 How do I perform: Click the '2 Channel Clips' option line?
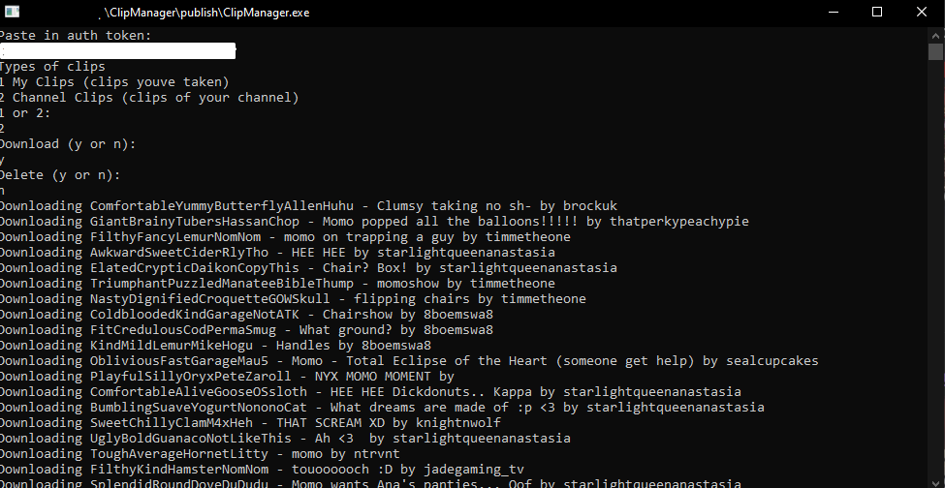[149, 98]
